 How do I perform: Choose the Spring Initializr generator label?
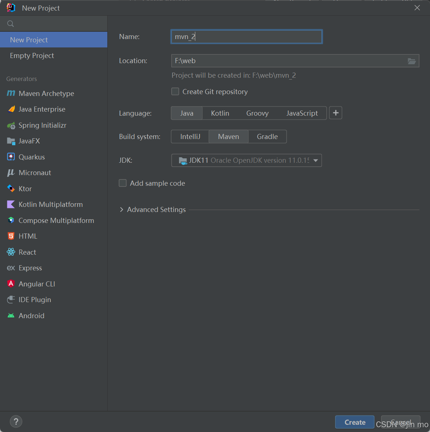(42, 126)
